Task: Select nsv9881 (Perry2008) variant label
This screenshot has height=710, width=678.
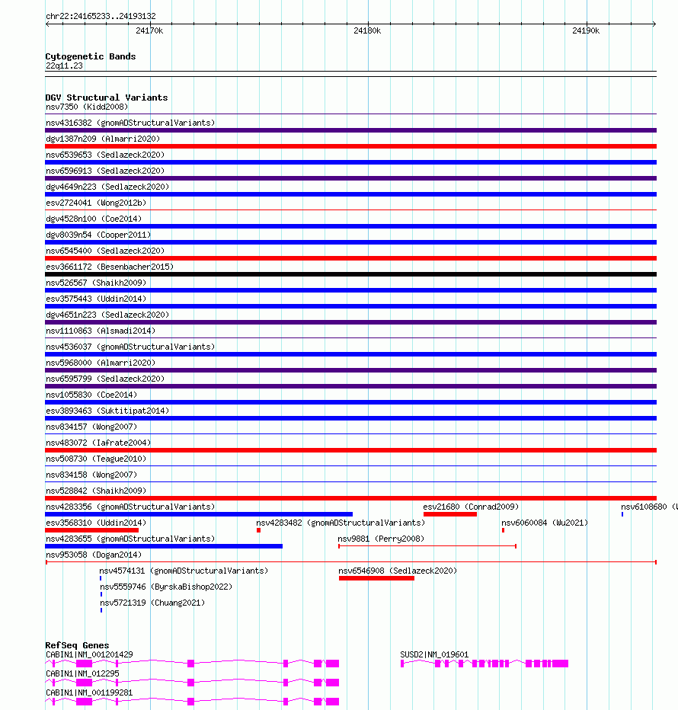Action: click(381, 539)
